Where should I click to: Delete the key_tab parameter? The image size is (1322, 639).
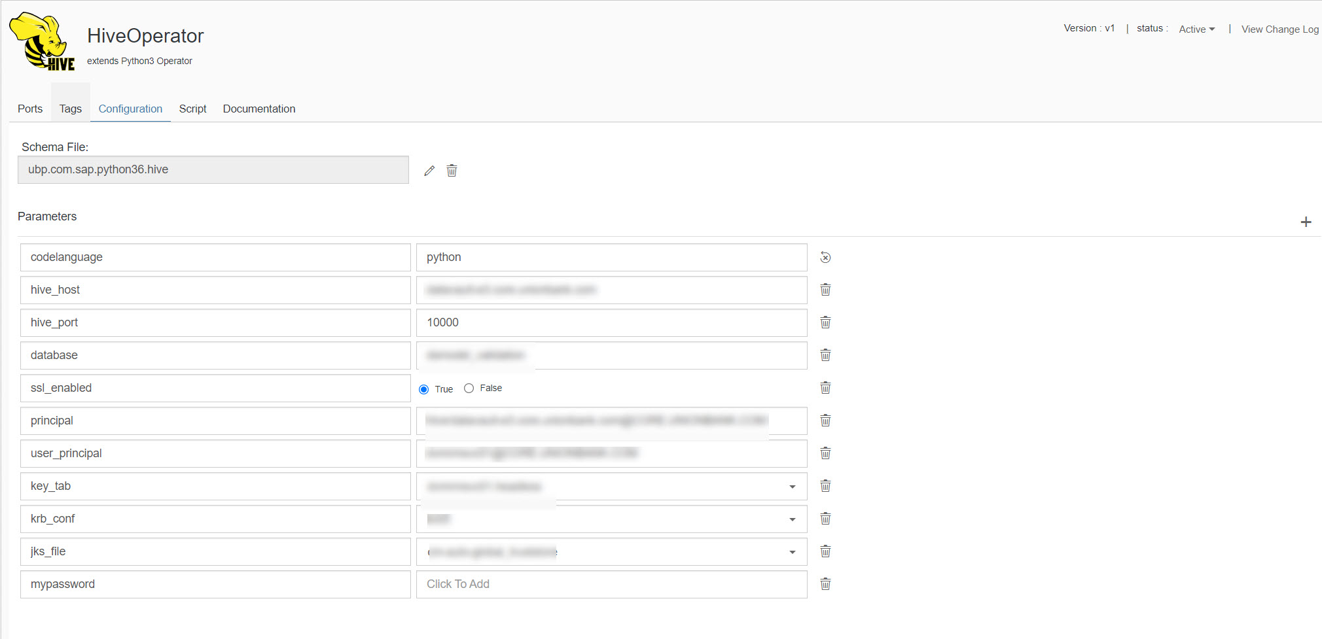(825, 486)
